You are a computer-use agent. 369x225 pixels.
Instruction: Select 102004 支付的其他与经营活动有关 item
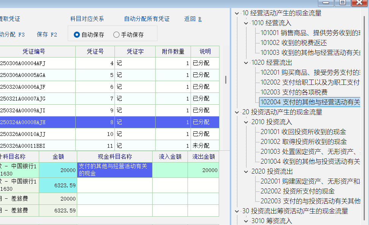(310, 102)
